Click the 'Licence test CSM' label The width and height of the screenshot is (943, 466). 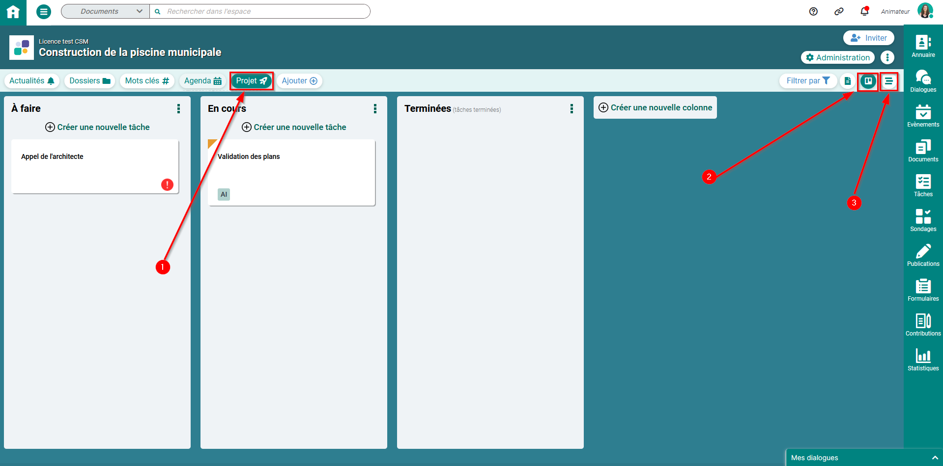click(63, 42)
